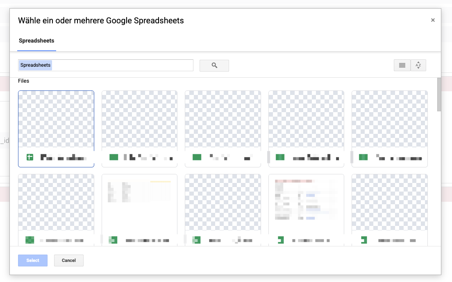Choose the blue-outlined selected file thumbnail

coord(56,119)
